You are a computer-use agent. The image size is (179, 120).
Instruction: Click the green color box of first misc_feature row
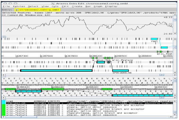pos(3,105)
